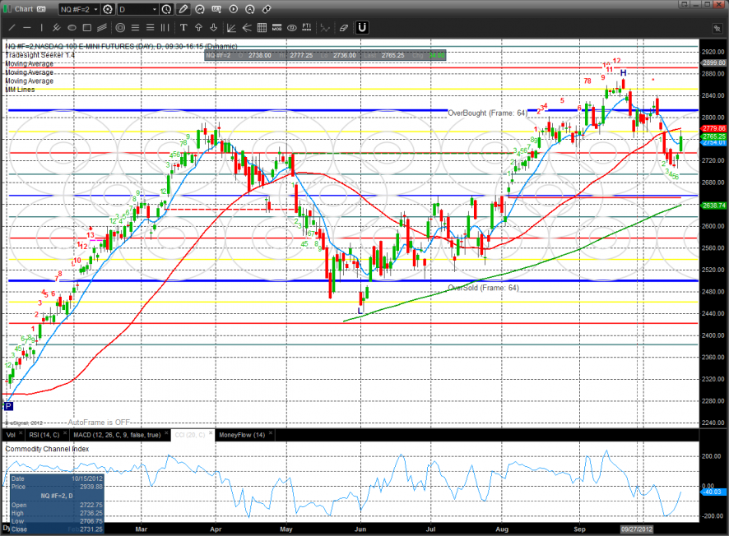Click the chart link icon
729x536 pixels.
coord(267,9)
